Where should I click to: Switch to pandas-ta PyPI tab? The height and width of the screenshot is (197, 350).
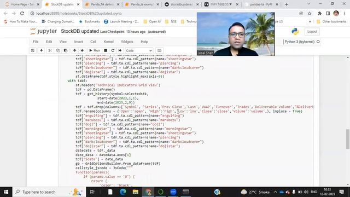click(x=261, y=4)
